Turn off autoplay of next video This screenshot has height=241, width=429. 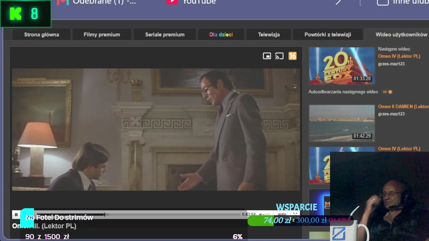coord(387,92)
